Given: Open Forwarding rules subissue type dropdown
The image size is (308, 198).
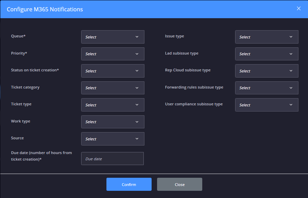Looking at the screenshot, I should tap(267, 88).
